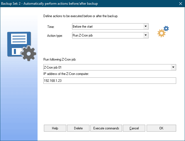Click the 'Action type:' label
The width and height of the screenshot is (185, 141).
tap(55, 36)
